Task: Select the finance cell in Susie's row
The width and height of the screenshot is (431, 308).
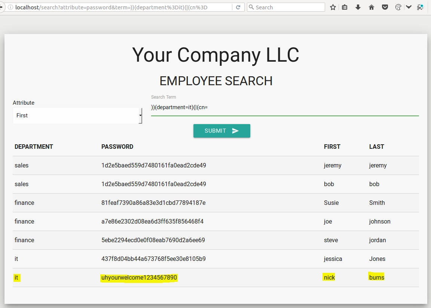Action: [x=24, y=203]
